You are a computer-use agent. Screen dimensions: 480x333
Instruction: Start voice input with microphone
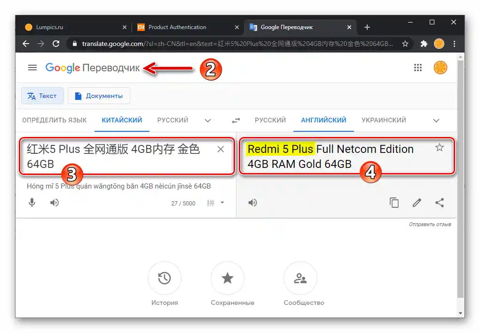[x=32, y=203]
